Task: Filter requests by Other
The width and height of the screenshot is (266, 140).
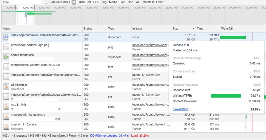Action: (160, 2)
